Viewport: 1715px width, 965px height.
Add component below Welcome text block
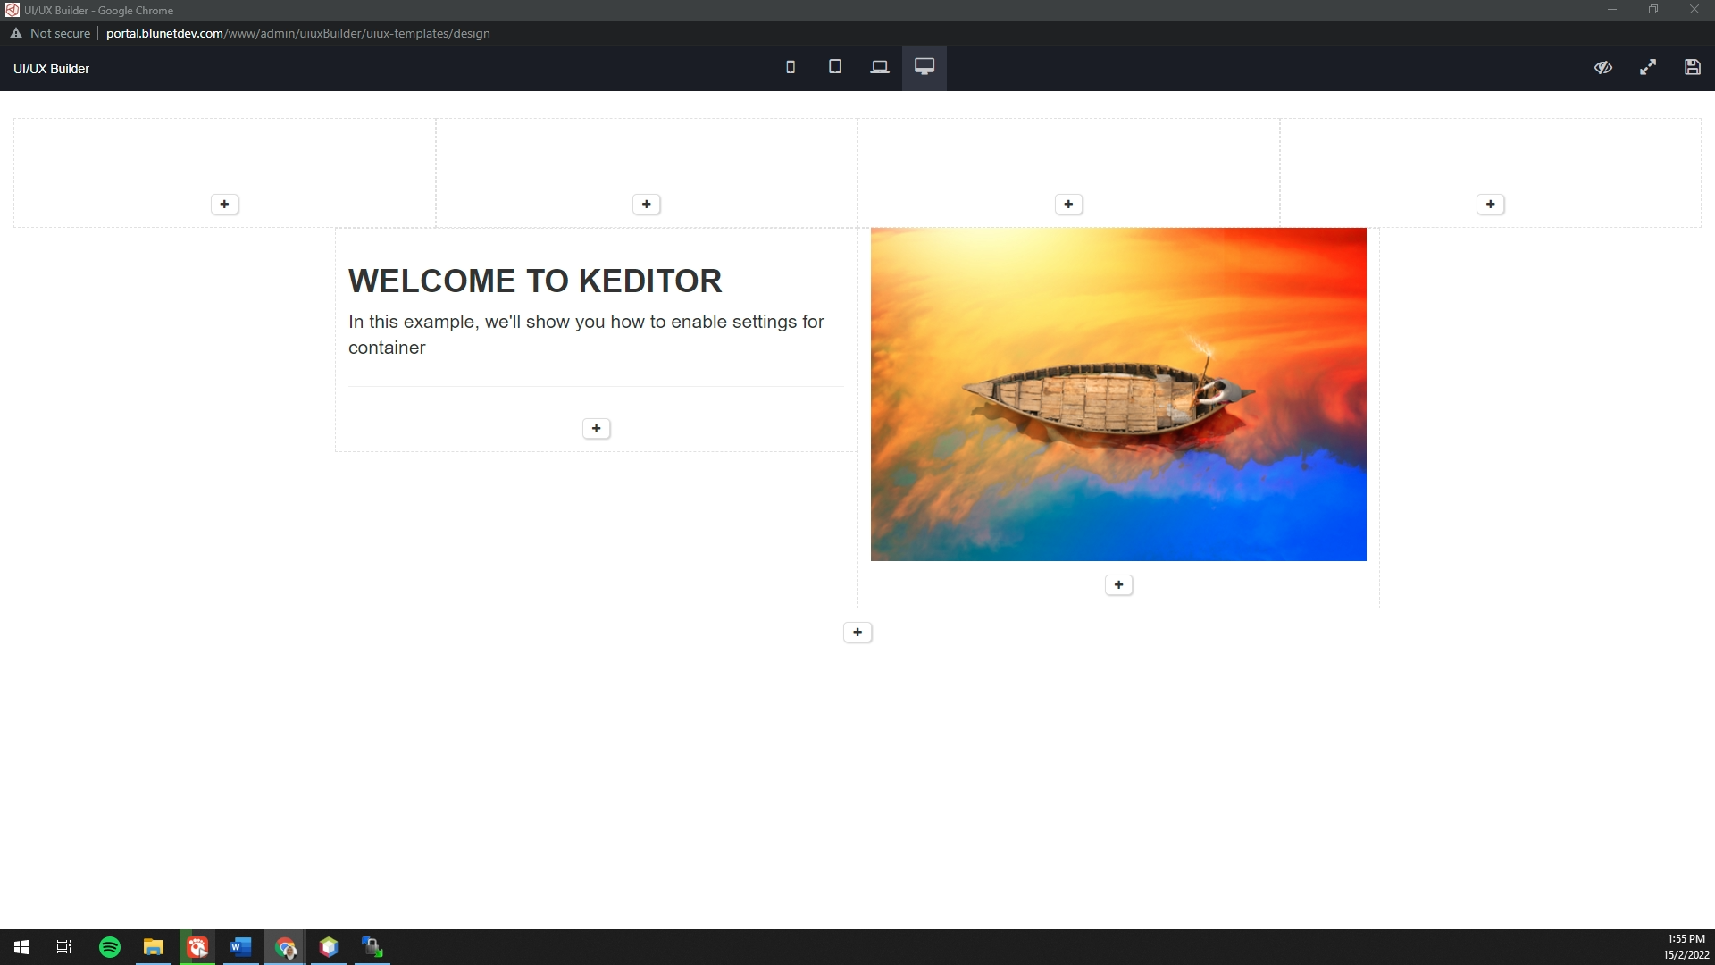(596, 429)
